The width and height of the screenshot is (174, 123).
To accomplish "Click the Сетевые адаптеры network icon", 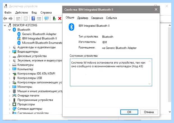I will pyautogui.click(x=14, y=109).
